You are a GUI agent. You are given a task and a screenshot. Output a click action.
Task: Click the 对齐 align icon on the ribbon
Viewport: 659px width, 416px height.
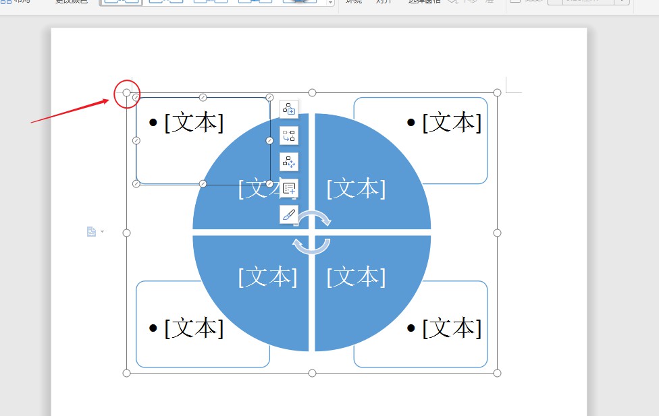click(384, 2)
